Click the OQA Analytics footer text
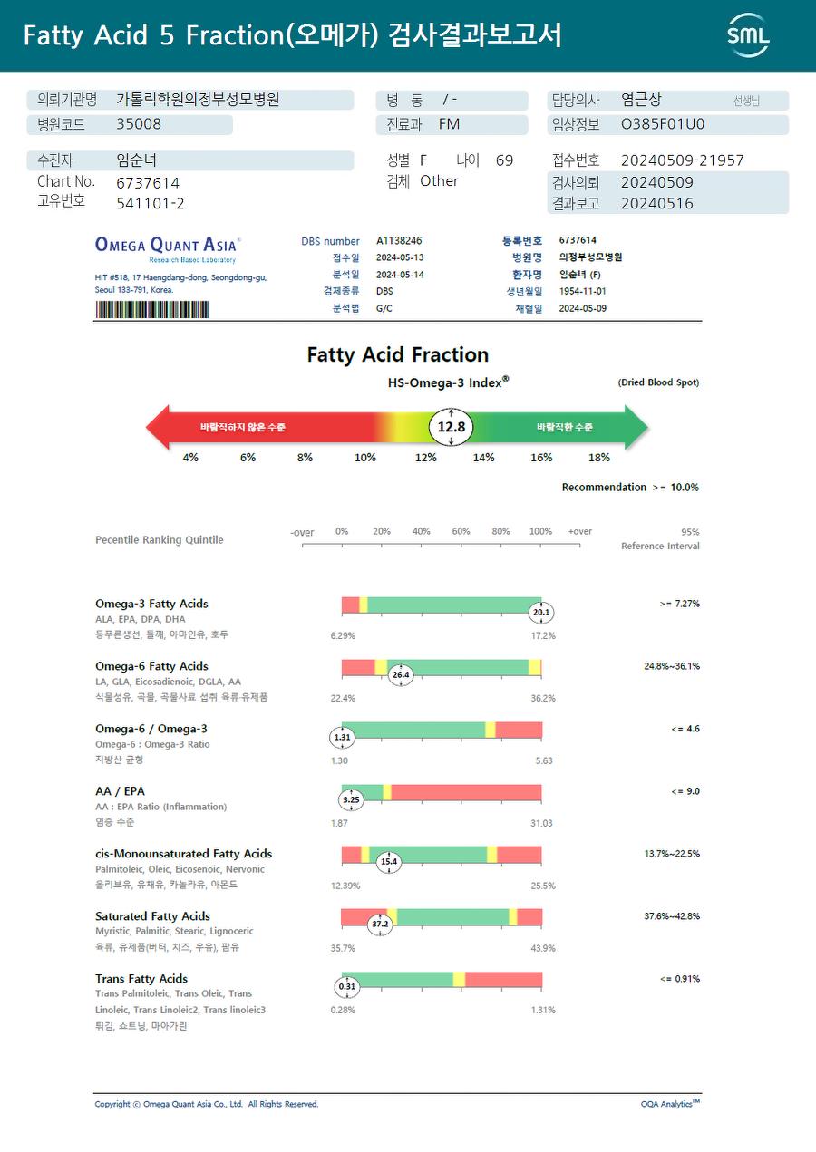The image size is (816, 1152). [670, 1104]
